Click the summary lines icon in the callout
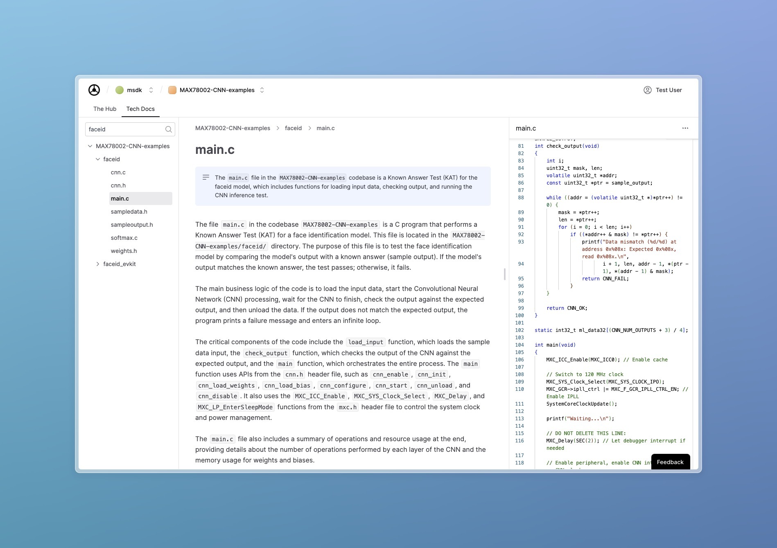Screen dimensions: 777x548 click(x=206, y=178)
